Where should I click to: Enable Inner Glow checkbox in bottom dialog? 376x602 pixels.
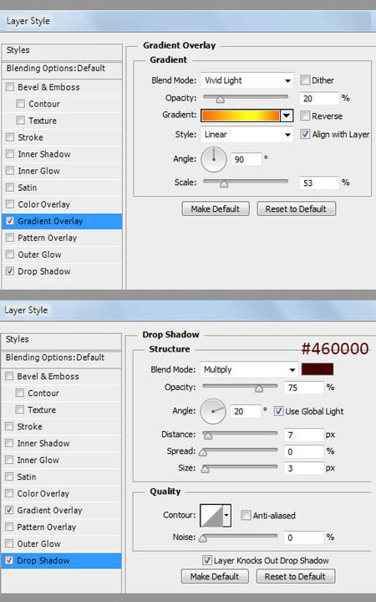coord(9,460)
